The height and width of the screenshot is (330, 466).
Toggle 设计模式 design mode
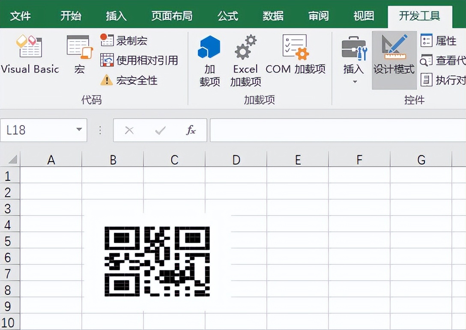click(394, 60)
